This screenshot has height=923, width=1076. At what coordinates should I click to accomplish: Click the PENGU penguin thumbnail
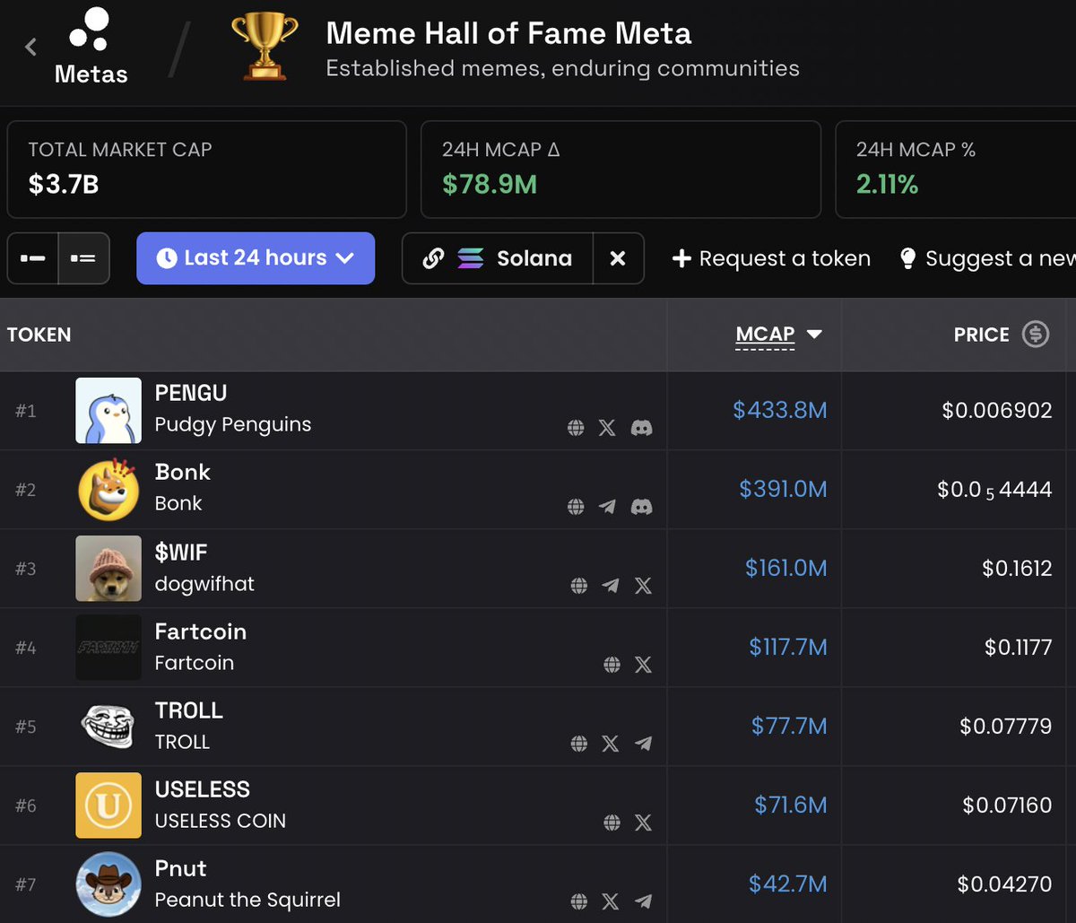[108, 411]
